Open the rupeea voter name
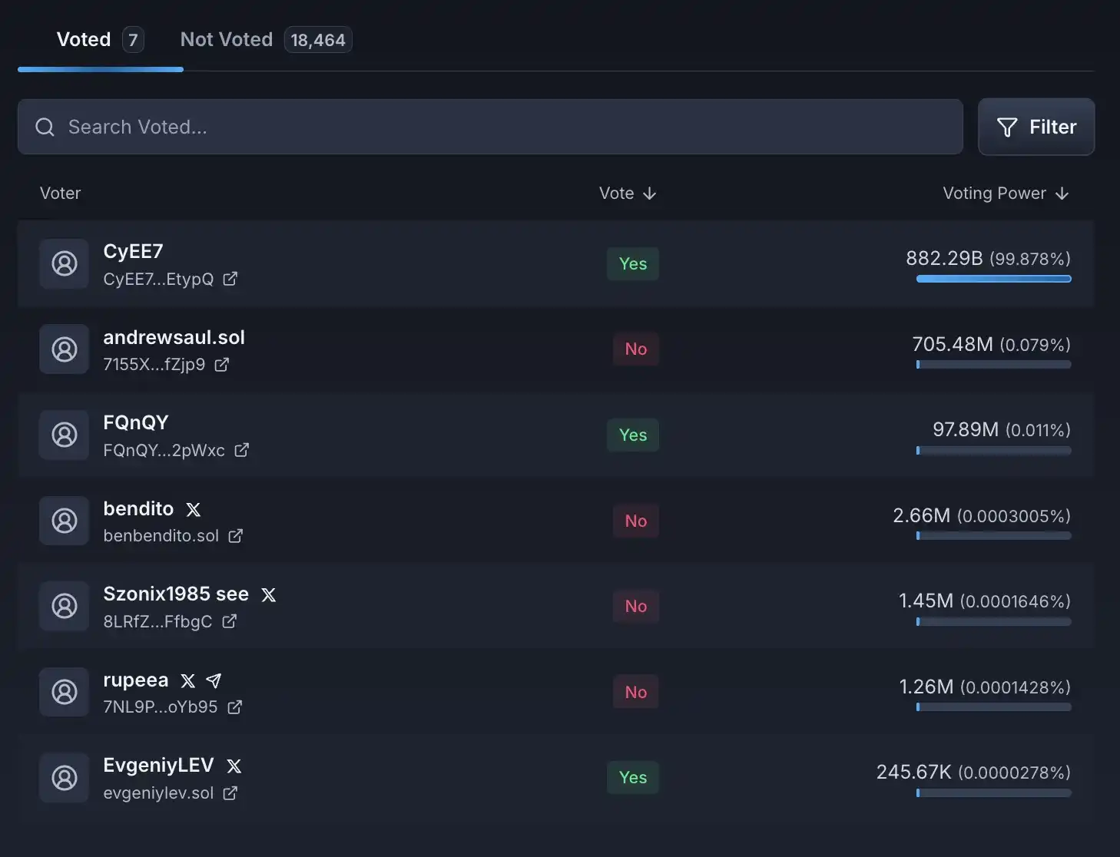Screen dimensions: 1120x857 [136, 680]
